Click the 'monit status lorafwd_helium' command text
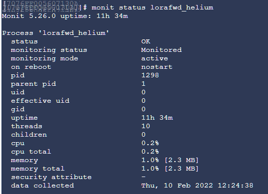This screenshot has width=268, height=194. pos(152,7)
